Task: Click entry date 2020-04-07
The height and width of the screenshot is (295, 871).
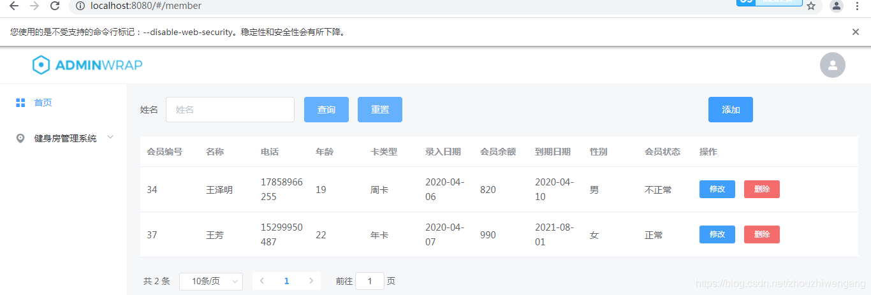Action: coord(445,234)
